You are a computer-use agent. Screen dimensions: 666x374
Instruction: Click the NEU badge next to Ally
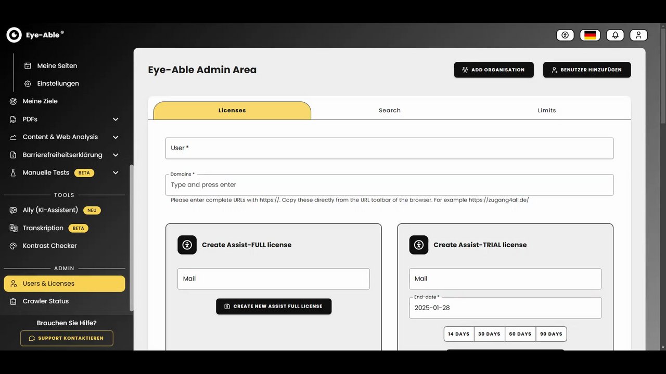coord(92,210)
